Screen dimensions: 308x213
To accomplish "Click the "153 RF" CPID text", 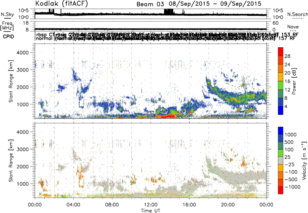I will (x=290, y=35).
